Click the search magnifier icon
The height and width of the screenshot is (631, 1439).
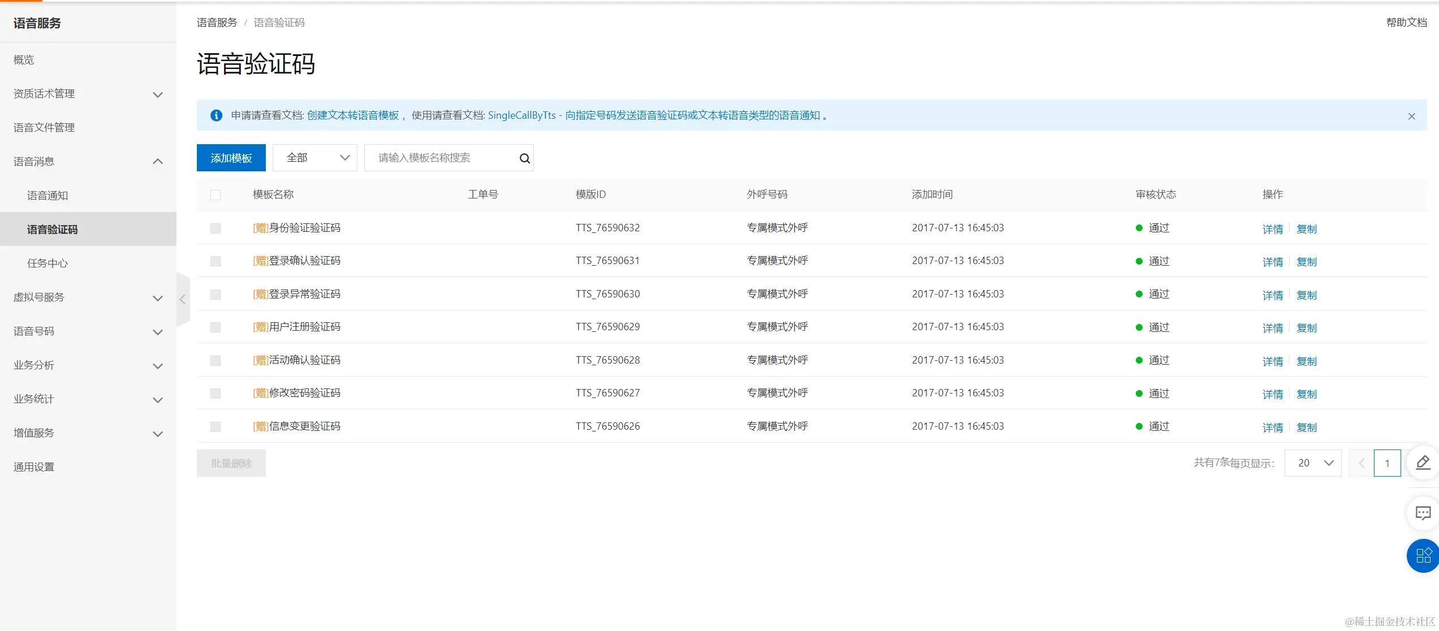coord(524,158)
